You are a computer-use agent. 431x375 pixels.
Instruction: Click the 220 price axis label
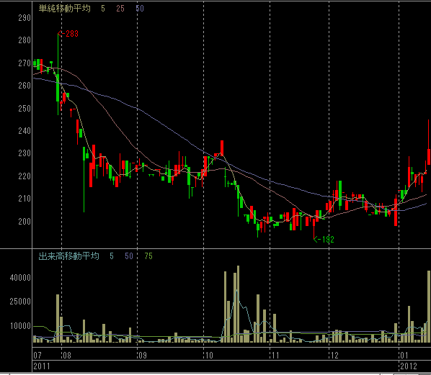coord(25,176)
